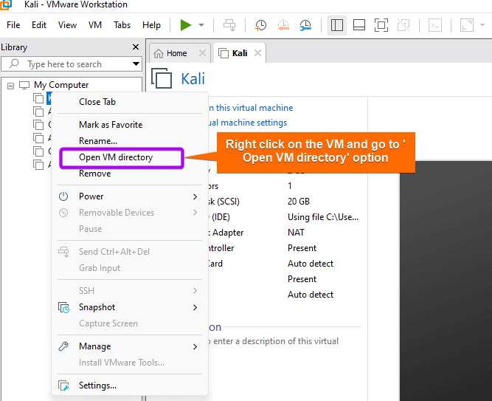Open the Help menu
Image resolution: width=492 pixels, height=401 pixels.
point(151,25)
